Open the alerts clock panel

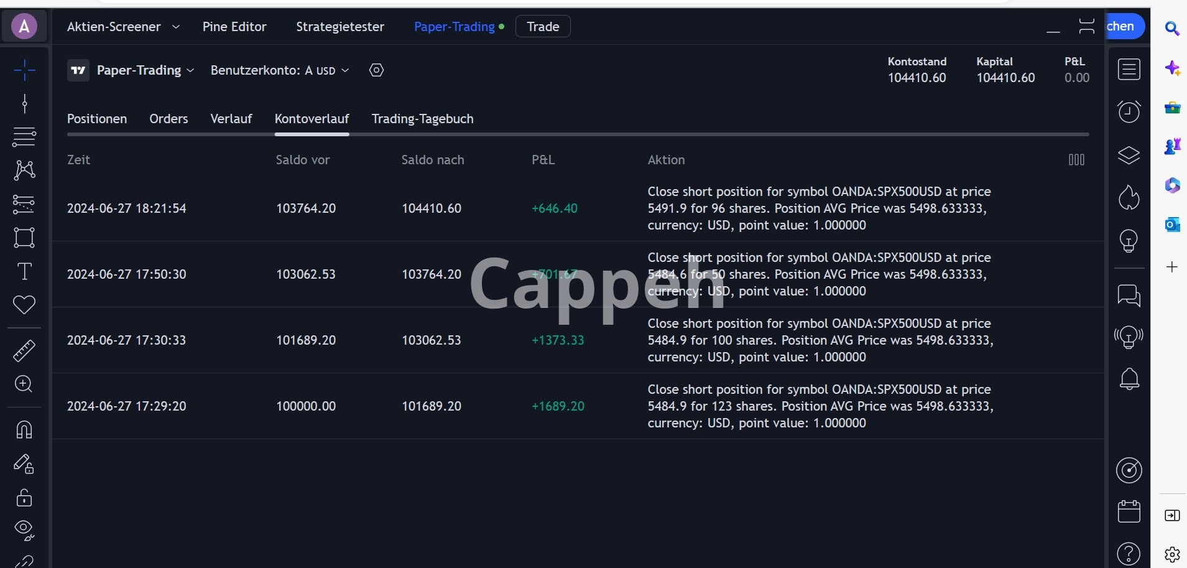1129,112
